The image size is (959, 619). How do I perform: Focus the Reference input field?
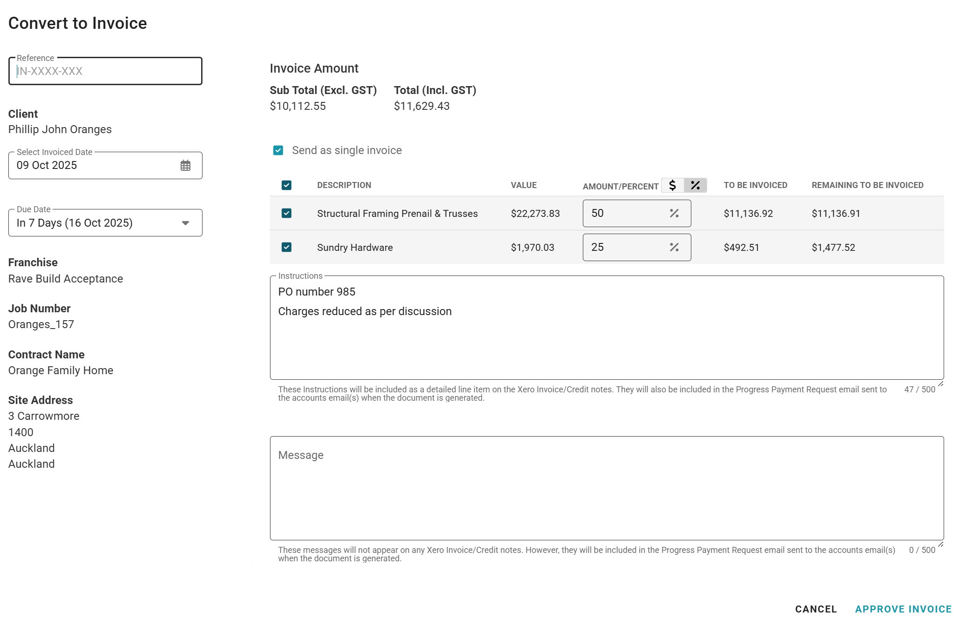(105, 71)
